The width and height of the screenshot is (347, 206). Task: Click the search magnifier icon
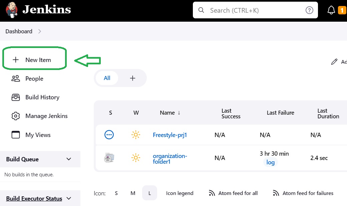click(201, 10)
